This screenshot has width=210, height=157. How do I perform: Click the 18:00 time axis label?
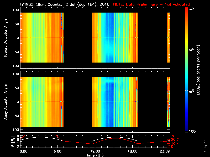click(133, 152)
